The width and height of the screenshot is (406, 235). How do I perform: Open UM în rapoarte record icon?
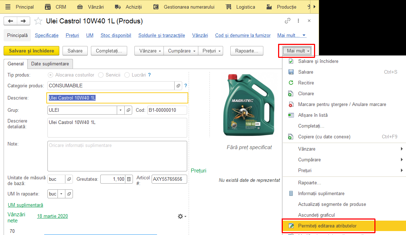coord(69,194)
